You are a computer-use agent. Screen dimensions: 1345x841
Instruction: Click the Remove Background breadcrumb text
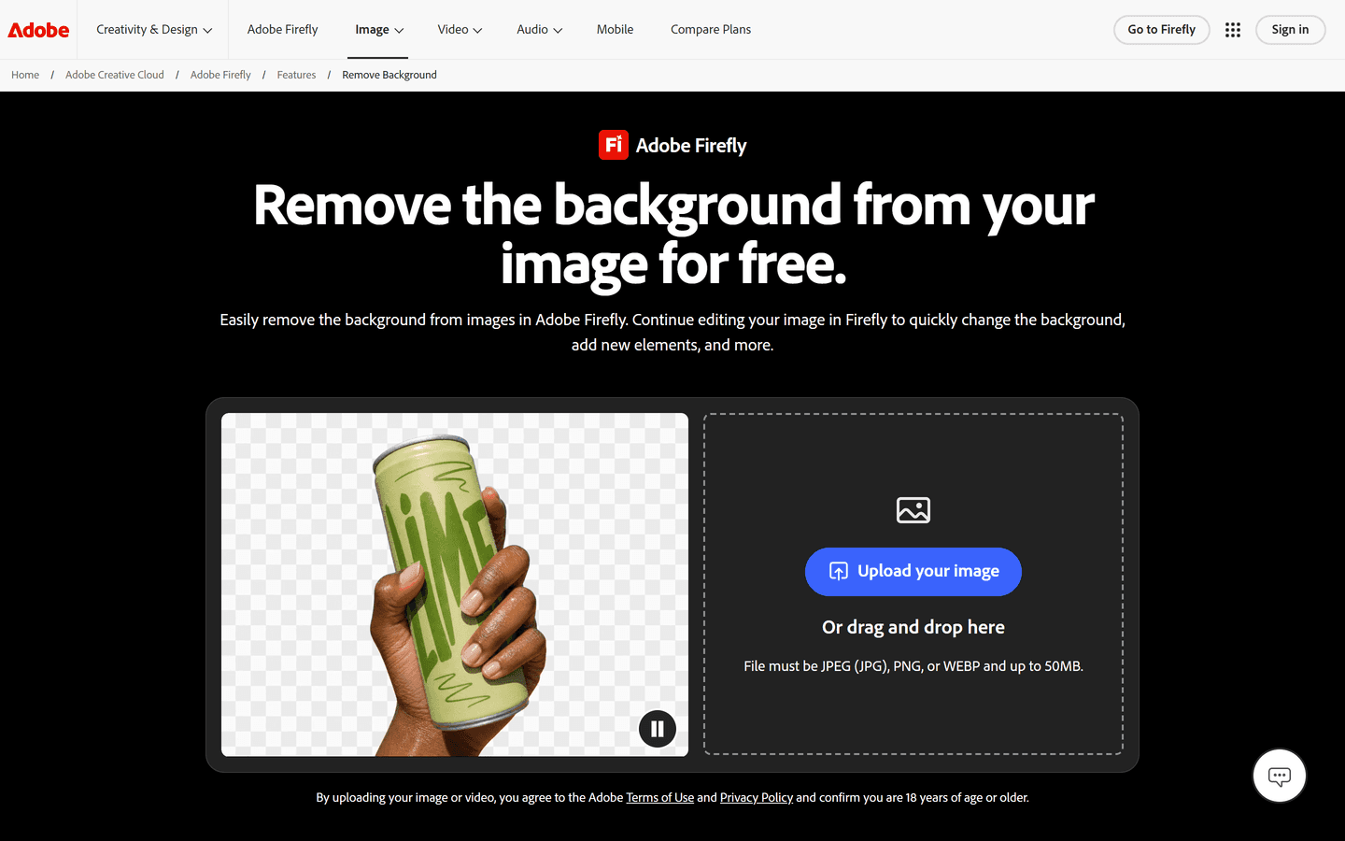coord(389,75)
